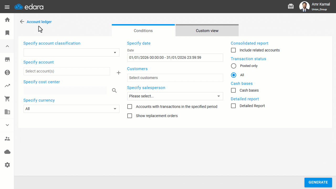This screenshot has width=336, height=189.
Task: Open the building company sidebar icon
Action: [x=7, y=112]
